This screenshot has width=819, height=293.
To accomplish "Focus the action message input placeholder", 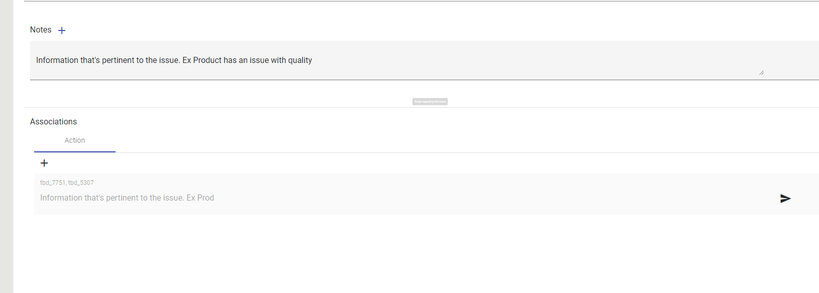I will (x=356, y=198).
